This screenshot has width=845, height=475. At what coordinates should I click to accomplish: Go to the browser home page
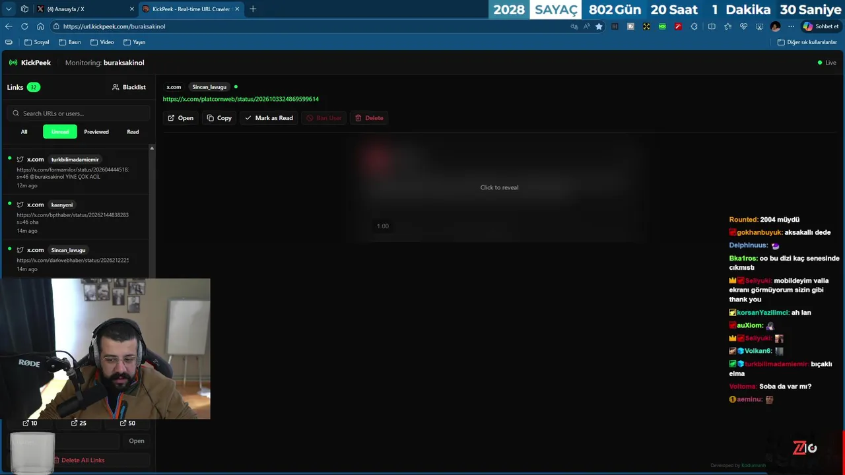coord(40,26)
